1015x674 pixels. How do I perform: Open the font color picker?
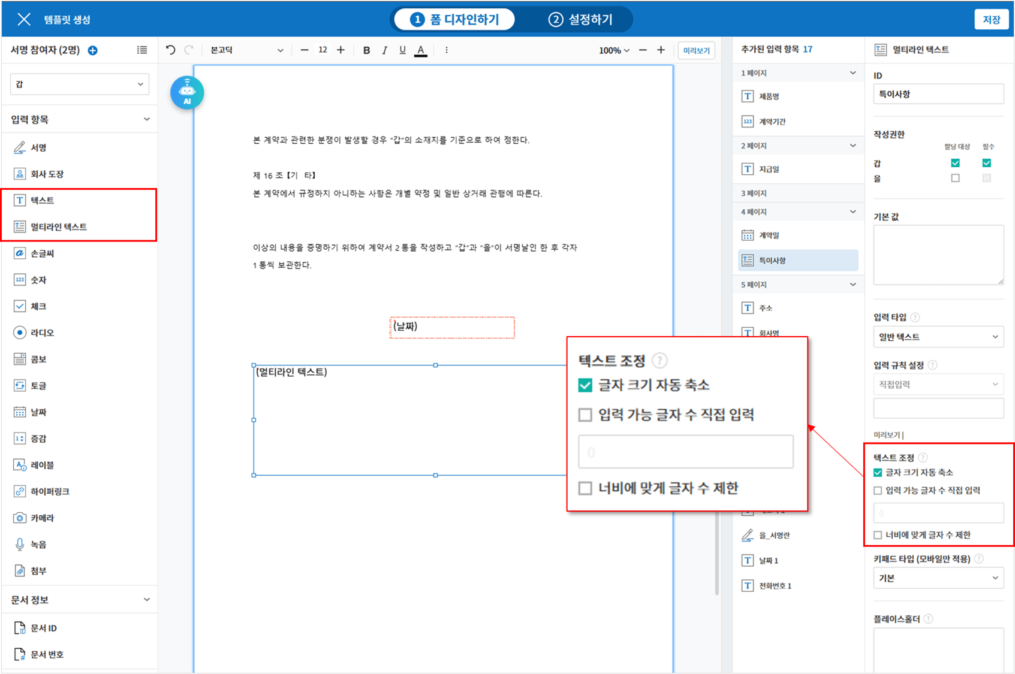coord(421,50)
